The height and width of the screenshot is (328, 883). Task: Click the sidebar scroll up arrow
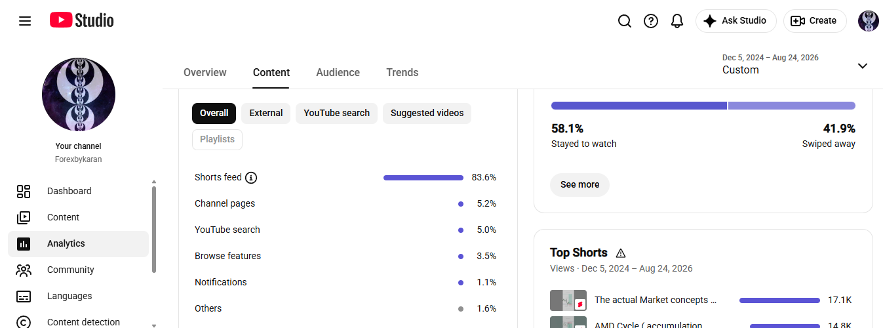(154, 182)
